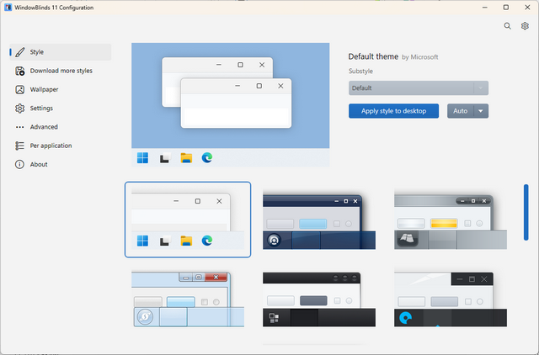Choose the dark blue style thumbnail

tap(319, 220)
